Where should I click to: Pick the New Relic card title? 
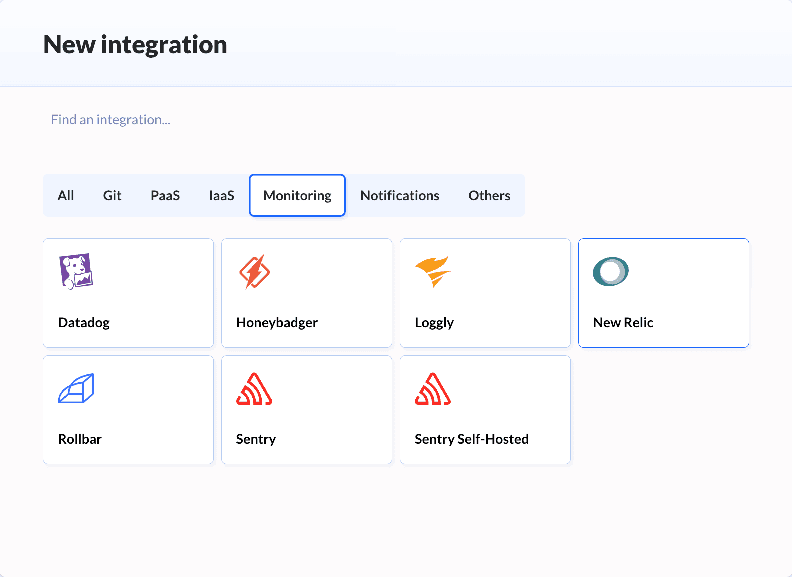623,322
